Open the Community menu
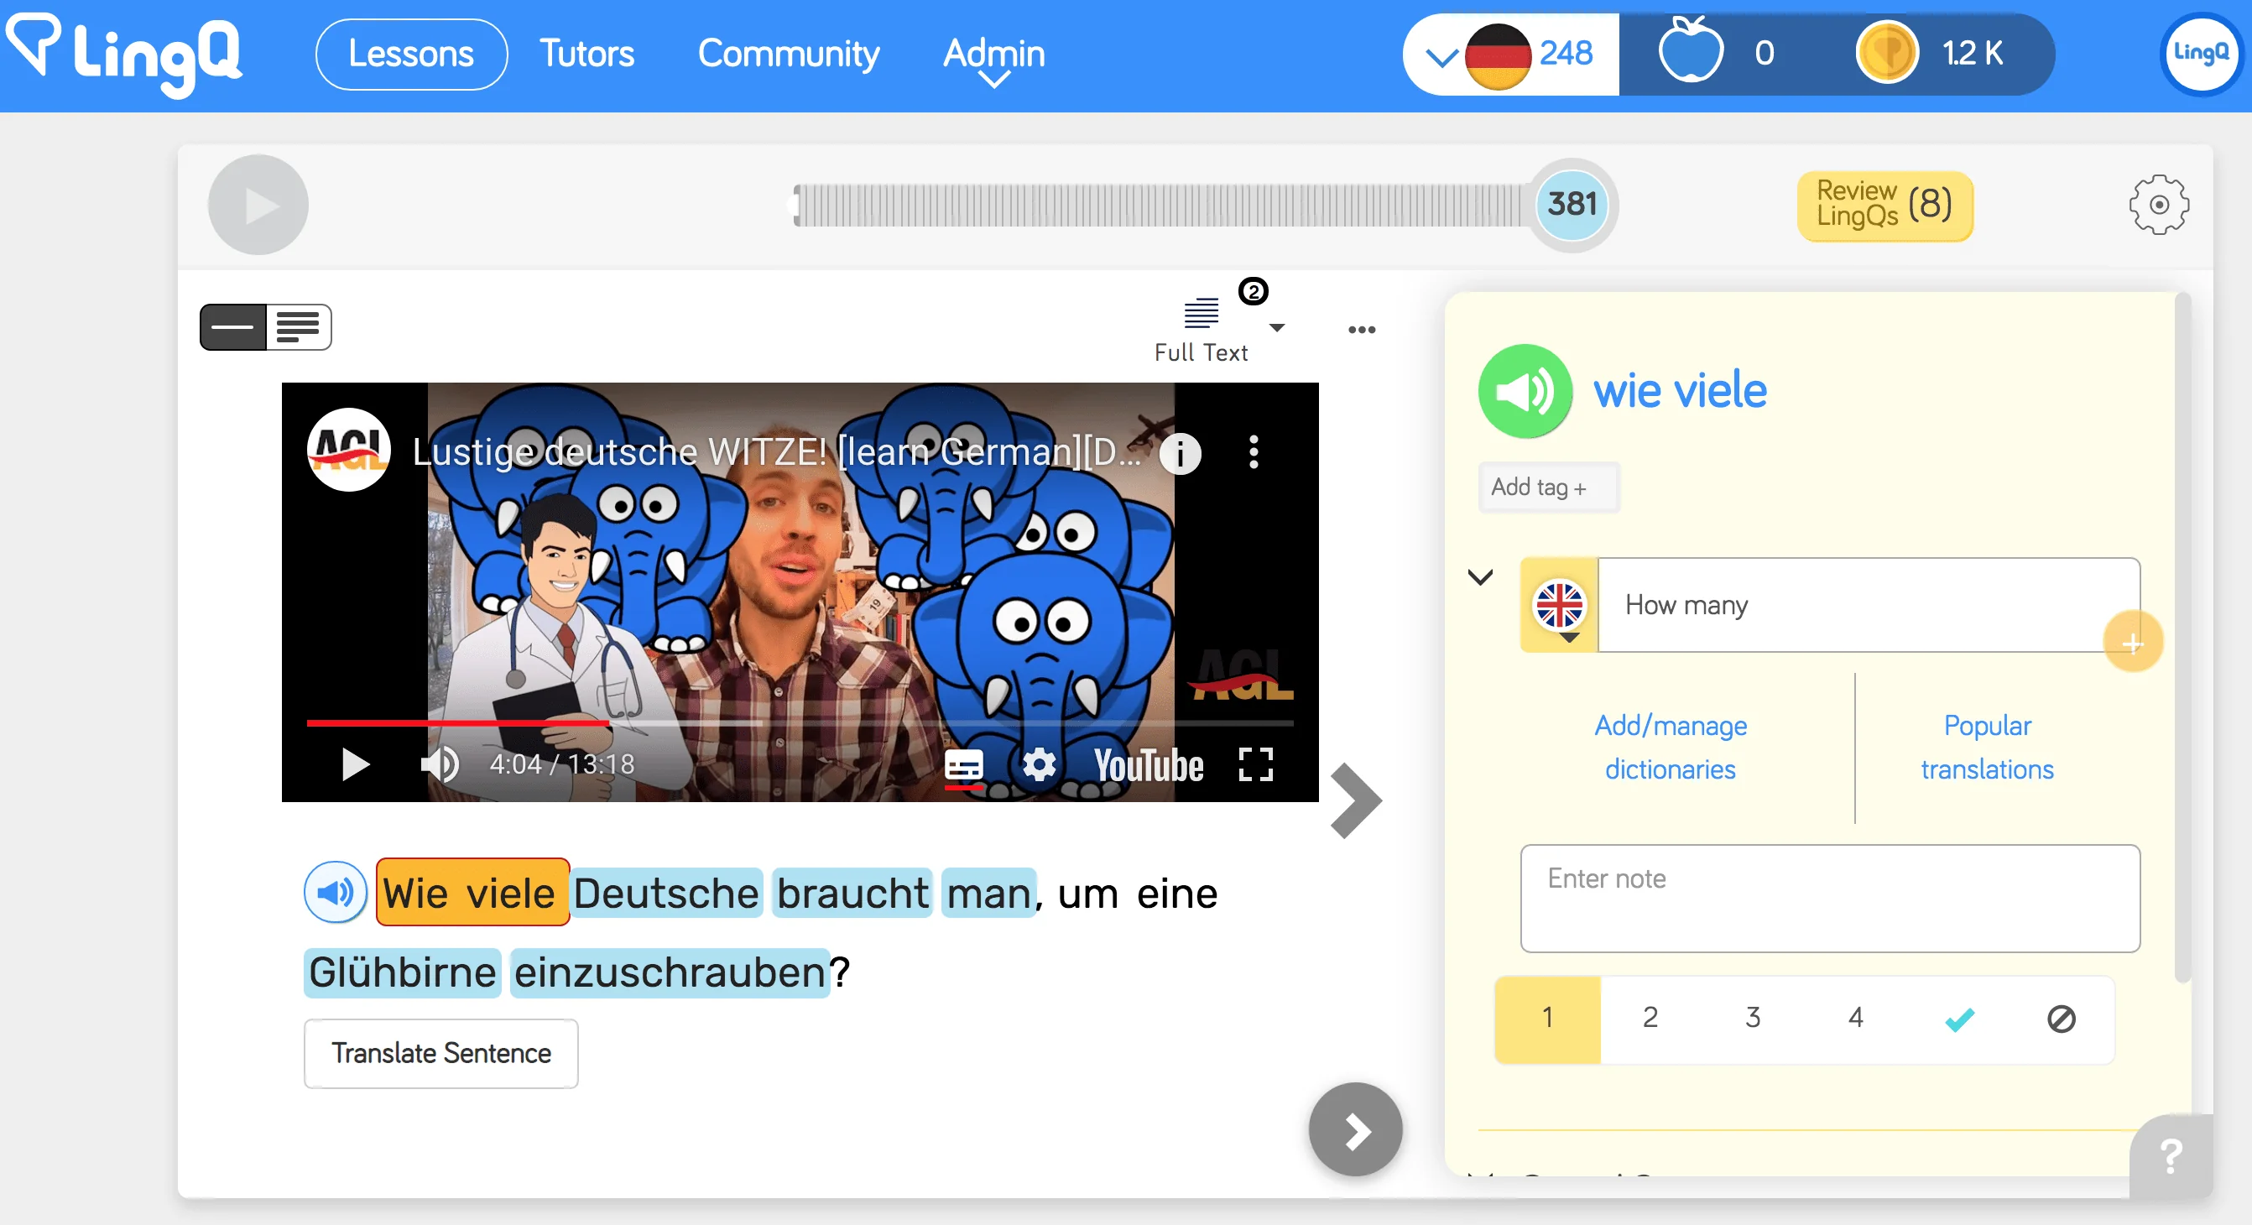This screenshot has height=1225, width=2252. tap(788, 55)
